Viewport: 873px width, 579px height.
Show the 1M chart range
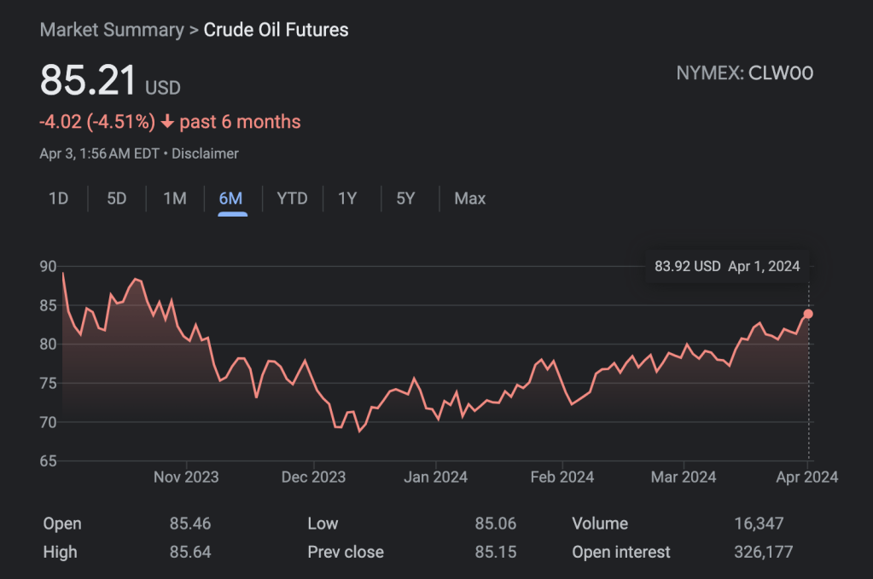tap(175, 199)
